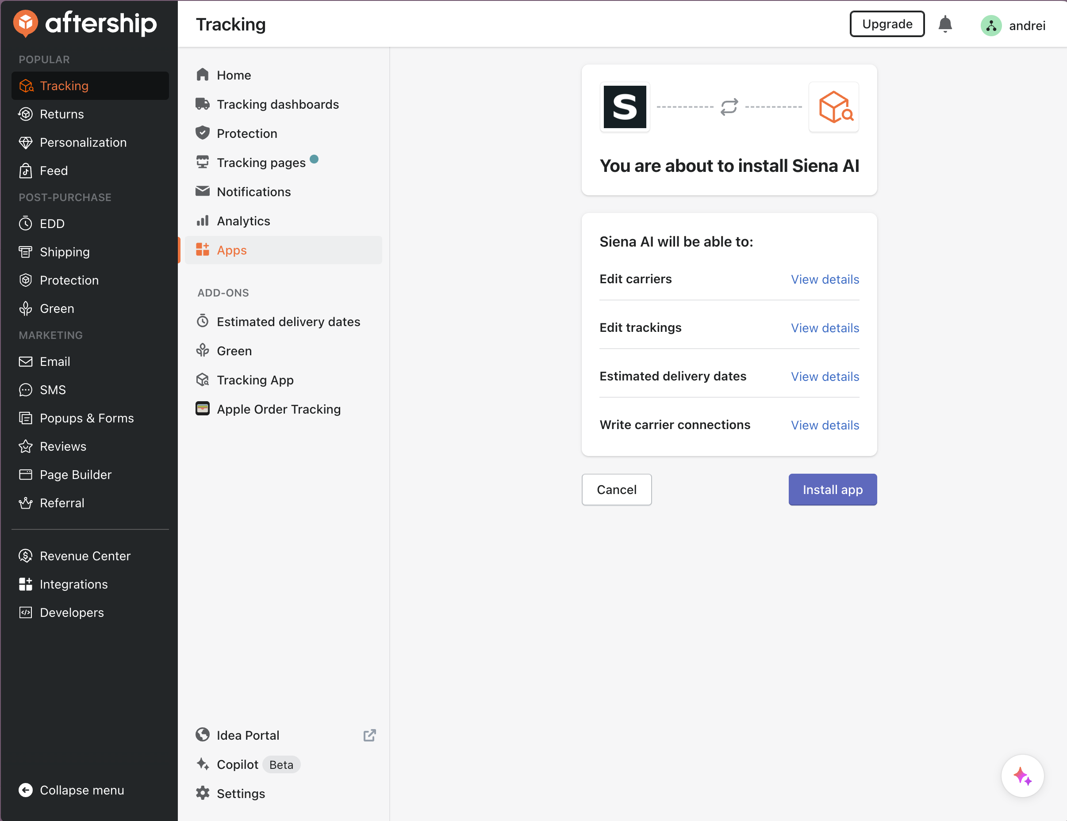View details for Edit trackings
This screenshot has width=1067, height=821.
[825, 327]
